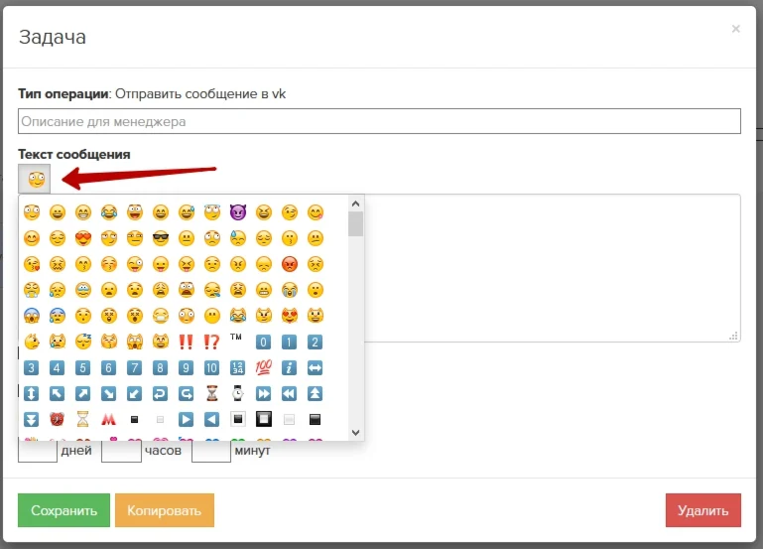Insert the red double exclamation mark emoji
Viewport: 763px width, 549px height.
coord(186,342)
